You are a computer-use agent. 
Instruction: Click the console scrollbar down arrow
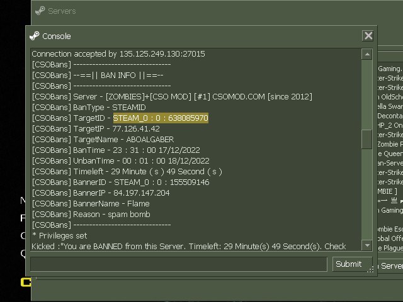367,245
